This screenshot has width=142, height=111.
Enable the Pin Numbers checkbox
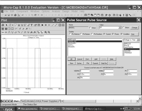[92, 34]
